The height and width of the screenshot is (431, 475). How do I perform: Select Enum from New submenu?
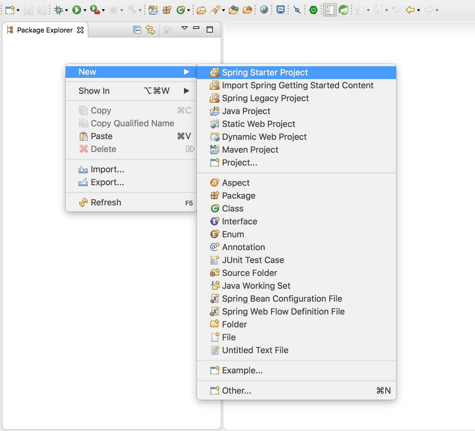tap(297, 234)
